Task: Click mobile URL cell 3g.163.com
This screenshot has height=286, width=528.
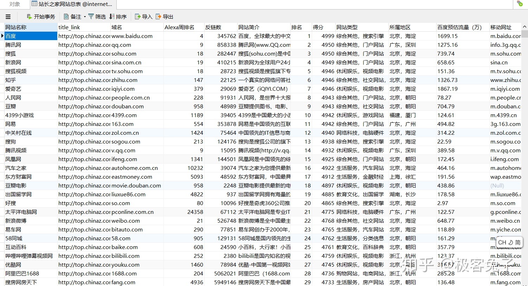Action: coord(505,124)
